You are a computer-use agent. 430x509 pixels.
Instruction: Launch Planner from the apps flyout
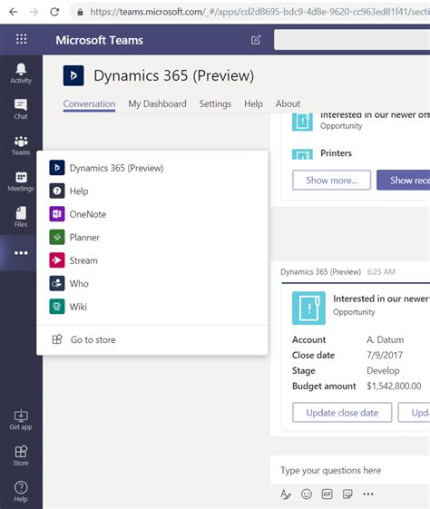pyautogui.click(x=152, y=238)
